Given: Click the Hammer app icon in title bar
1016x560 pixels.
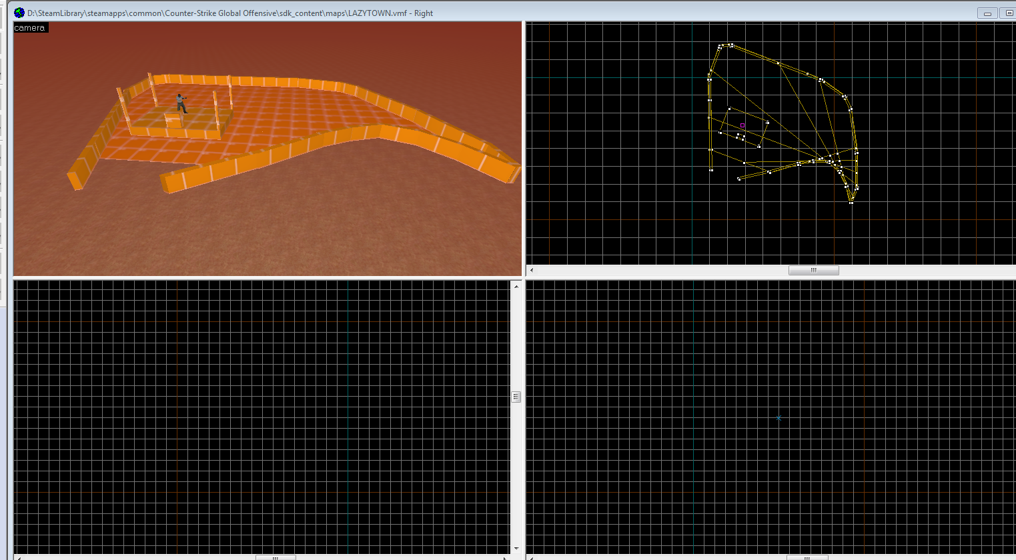Looking at the screenshot, I should pyautogui.click(x=19, y=13).
